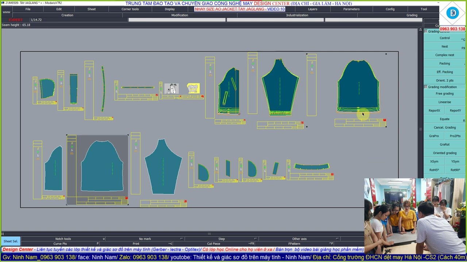
Task: Switch to the Creation tab
Action: [67, 15]
